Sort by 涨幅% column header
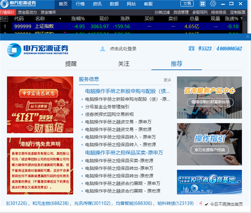This screenshot has width=251, height=213. [x=78, y=18]
